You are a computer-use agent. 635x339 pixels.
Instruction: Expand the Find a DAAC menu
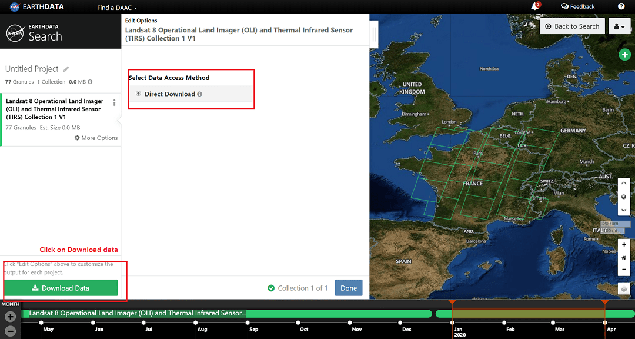pyautogui.click(x=117, y=7)
